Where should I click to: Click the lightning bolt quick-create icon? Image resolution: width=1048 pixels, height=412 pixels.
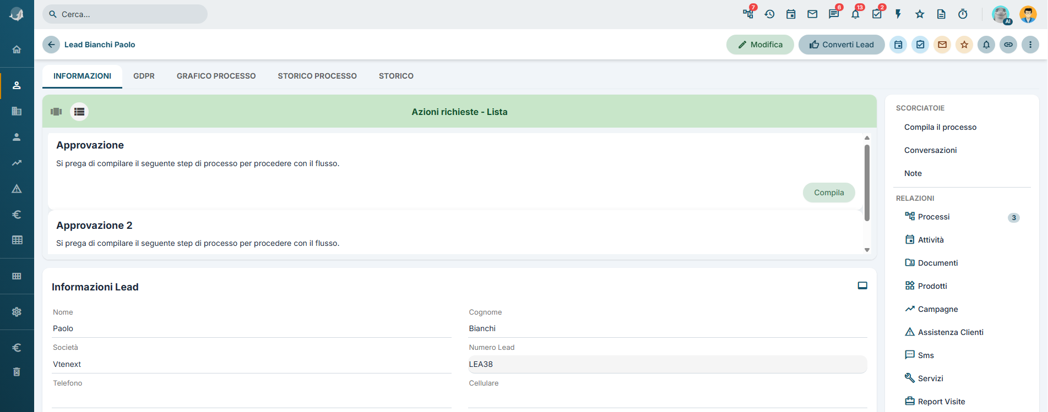coord(898,14)
